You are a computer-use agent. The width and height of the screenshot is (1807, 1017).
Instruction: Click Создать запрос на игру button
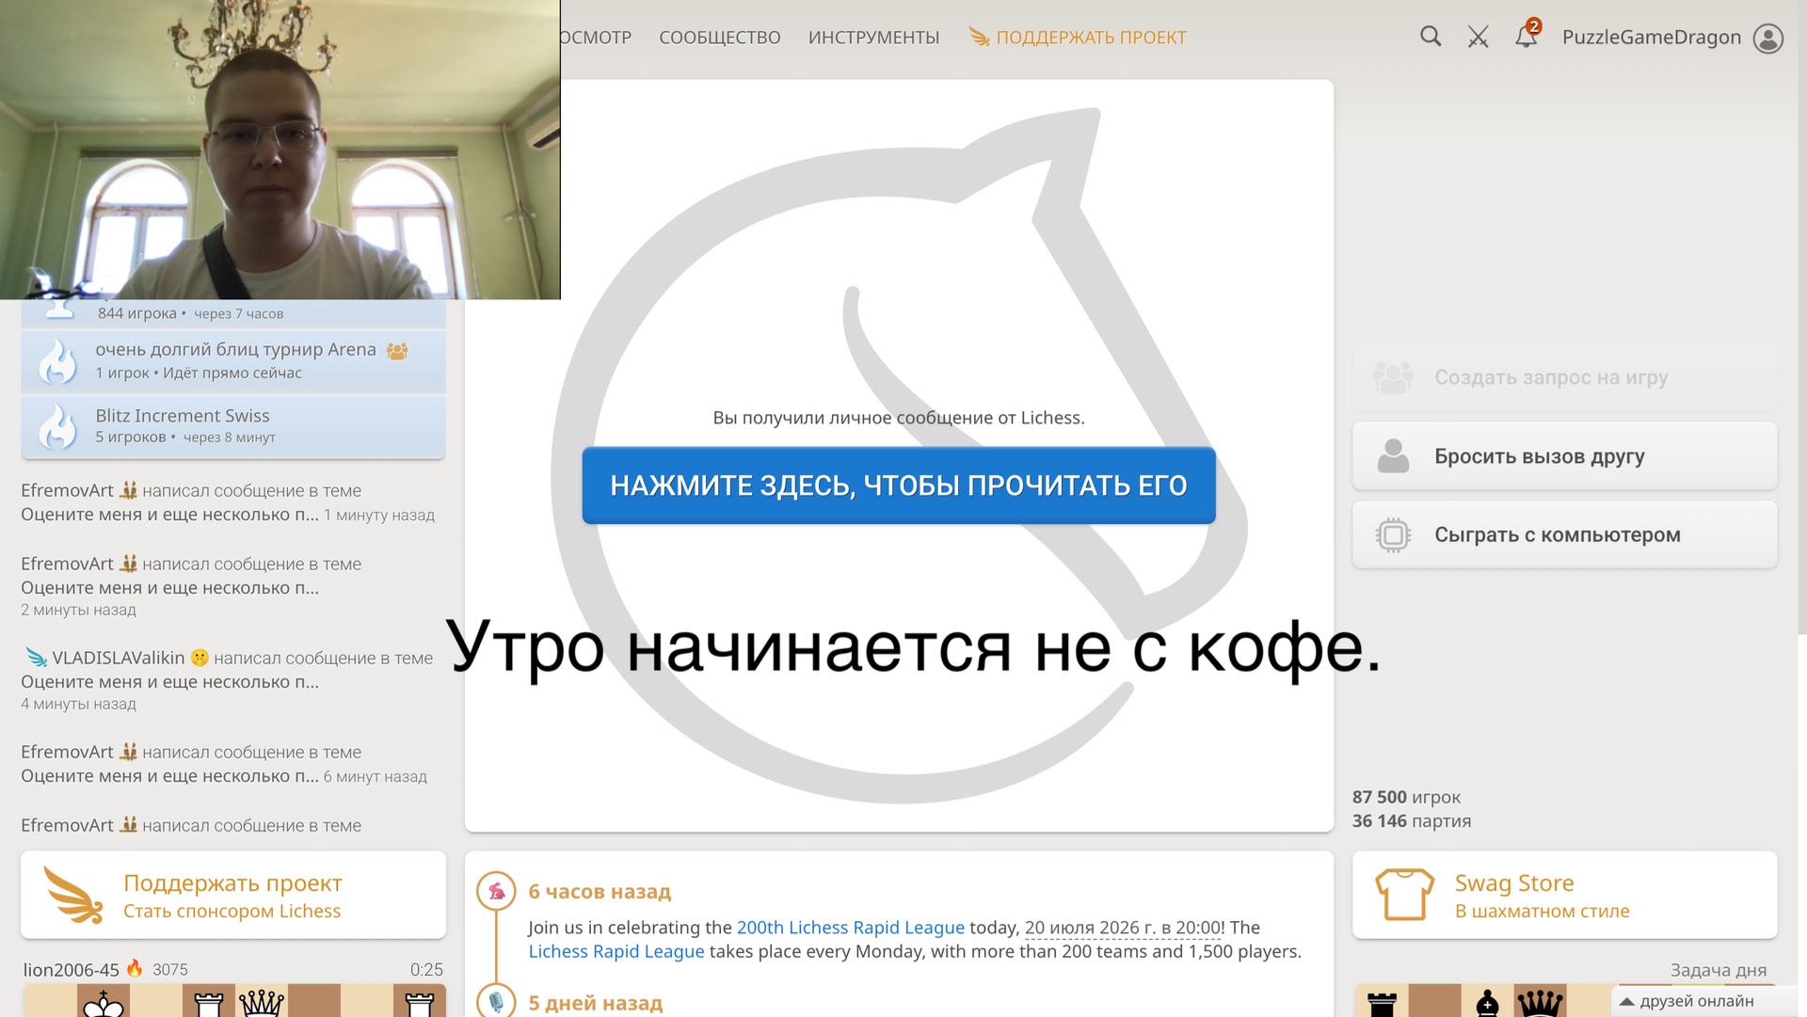point(1564,377)
